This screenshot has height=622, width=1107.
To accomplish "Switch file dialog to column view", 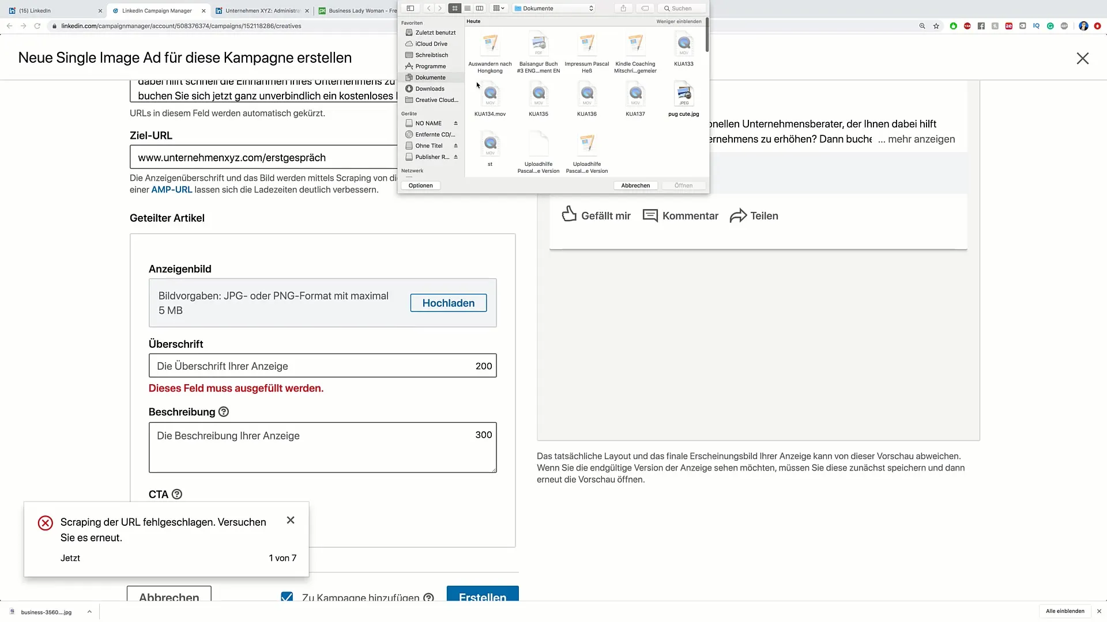I will 479,9.
